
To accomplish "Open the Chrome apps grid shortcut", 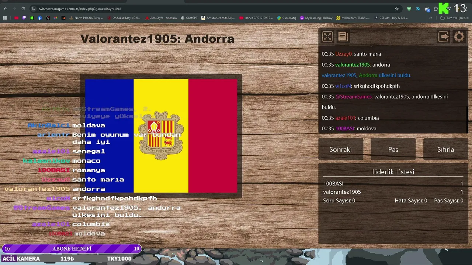I will pyautogui.click(x=5, y=18).
